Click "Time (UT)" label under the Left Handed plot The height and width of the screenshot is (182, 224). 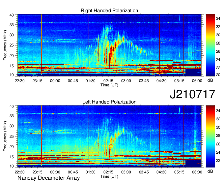(109, 176)
